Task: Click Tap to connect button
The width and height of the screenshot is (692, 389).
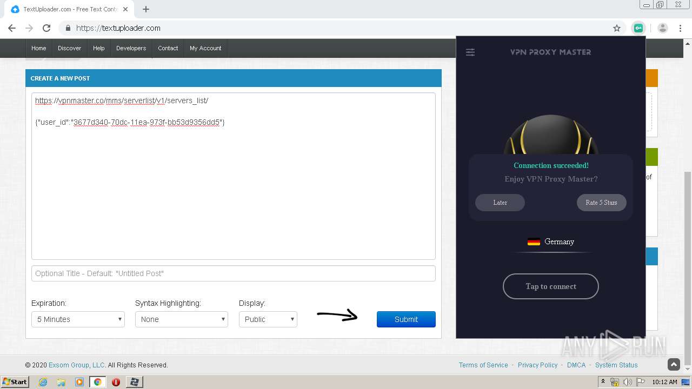Action: pos(551,286)
